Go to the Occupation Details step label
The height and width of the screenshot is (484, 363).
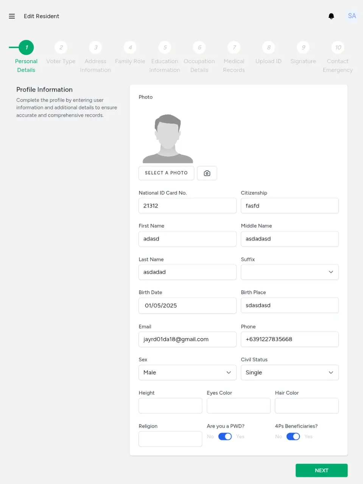(199, 65)
